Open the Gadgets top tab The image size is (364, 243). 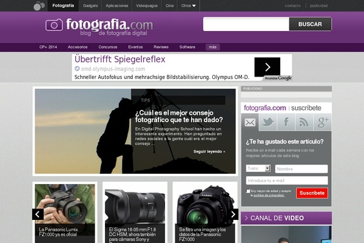coord(90,5)
